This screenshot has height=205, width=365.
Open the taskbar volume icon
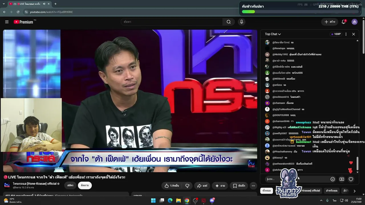point(346,200)
